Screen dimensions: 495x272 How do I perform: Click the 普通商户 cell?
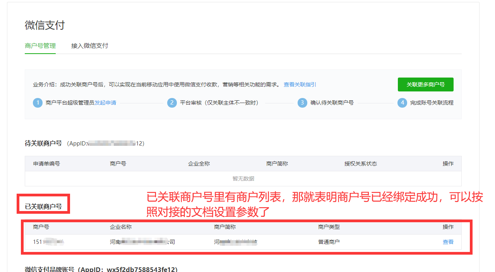(329, 242)
